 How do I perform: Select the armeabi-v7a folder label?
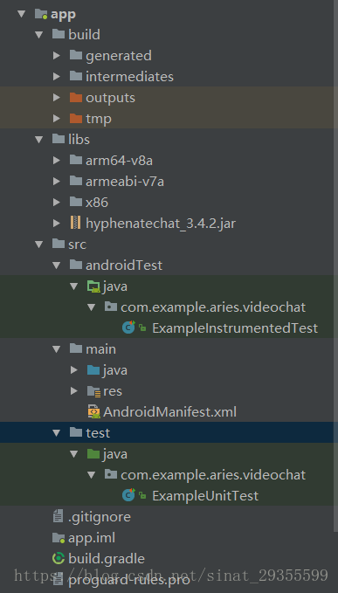(x=125, y=182)
